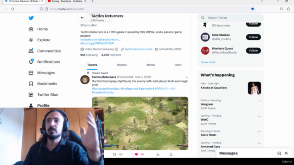Click the pinned tweet profile avatar
Image resolution: width=294 pixels, height=165 pixels.
point(85,80)
